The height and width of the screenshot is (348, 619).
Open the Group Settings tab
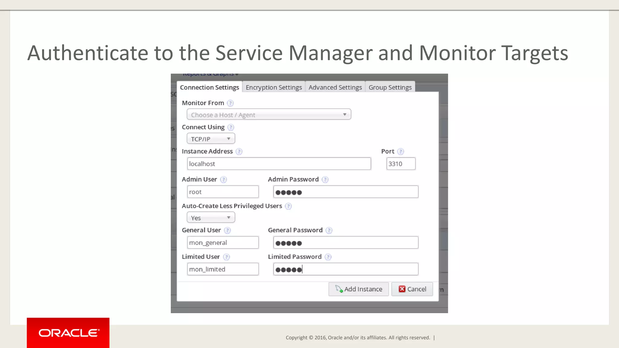click(390, 87)
